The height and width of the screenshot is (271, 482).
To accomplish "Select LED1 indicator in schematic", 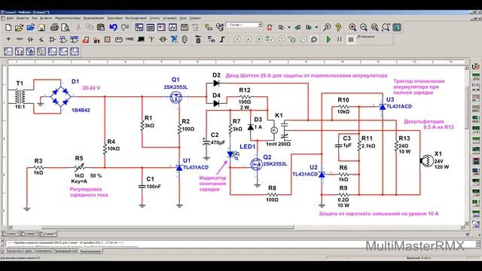I will [233, 154].
